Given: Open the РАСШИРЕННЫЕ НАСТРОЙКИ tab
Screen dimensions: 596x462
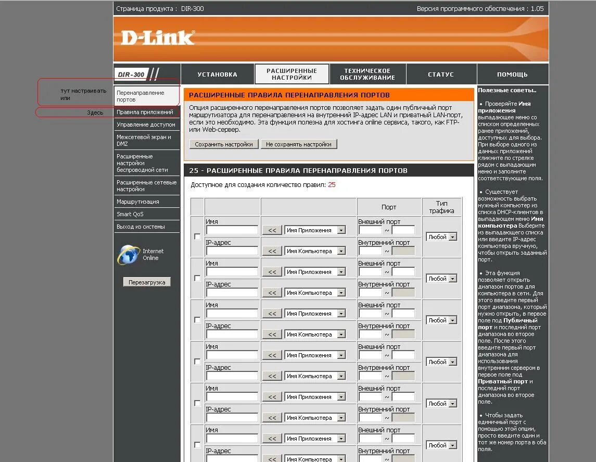Looking at the screenshot, I should click(x=292, y=74).
